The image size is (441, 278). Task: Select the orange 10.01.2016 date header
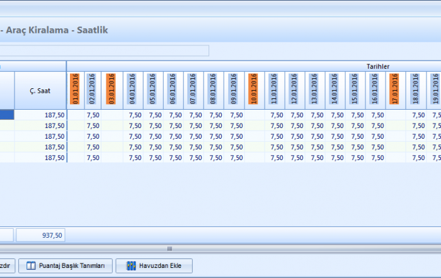tap(253, 90)
